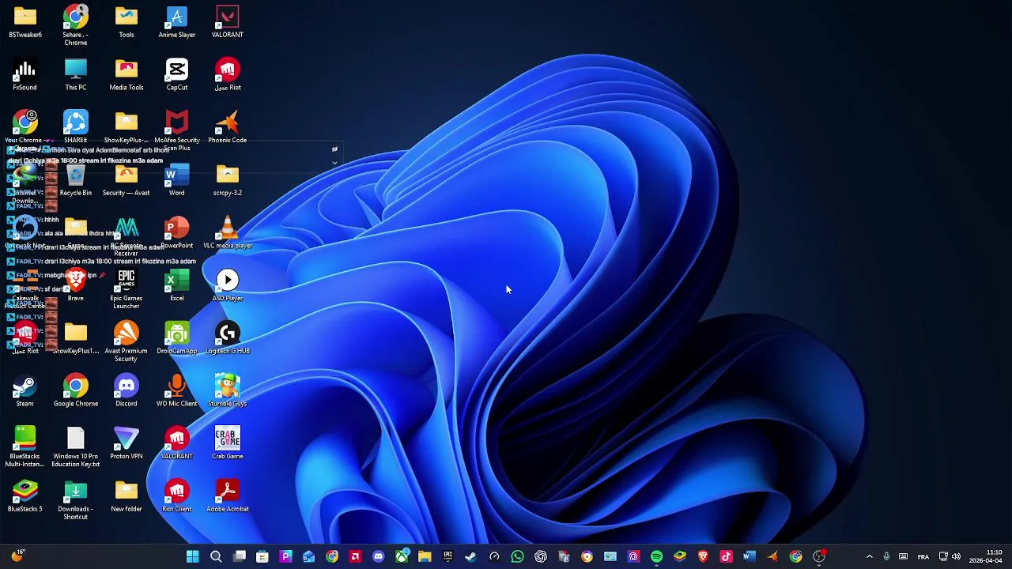Switch to Discord on the taskbar
This screenshot has width=1012, height=569.
[x=379, y=557]
